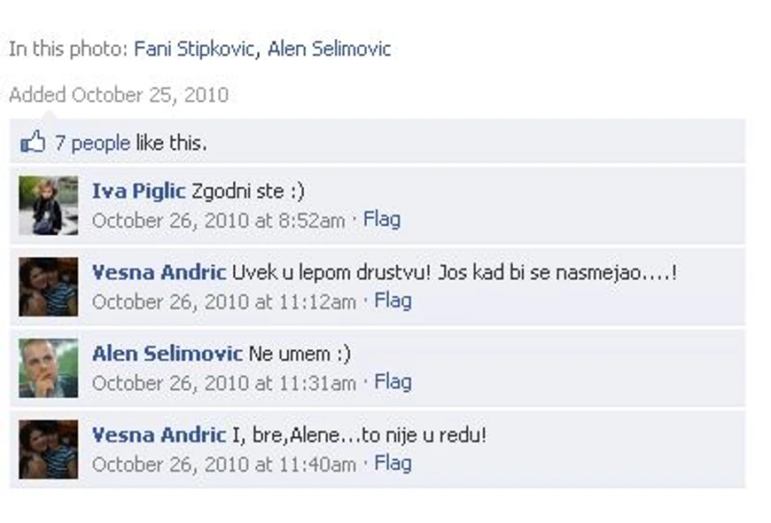Click the 'October 26, 2010 at 11:31am' timestamp
771x523 pixels.
224,383
